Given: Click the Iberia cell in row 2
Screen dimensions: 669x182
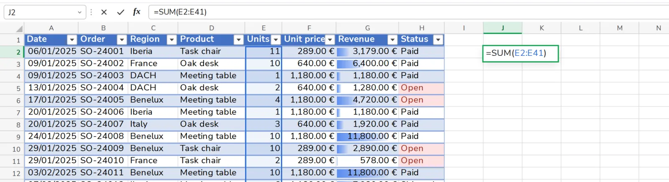Looking at the screenshot, I should point(153,52).
